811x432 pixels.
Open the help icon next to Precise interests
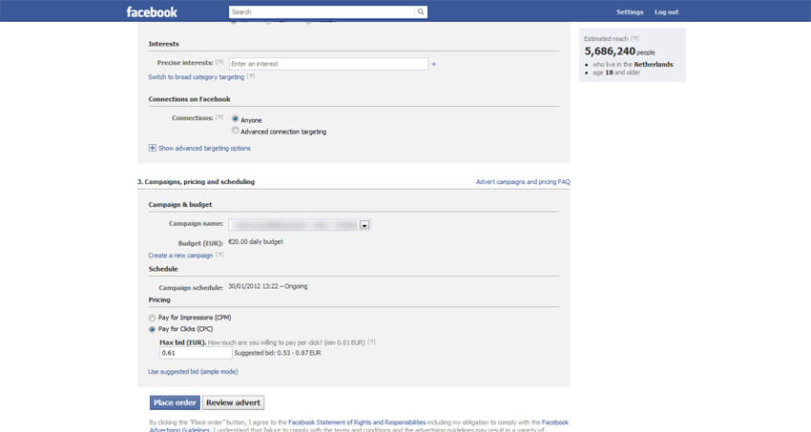pyautogui.click(x=219, y=63)
